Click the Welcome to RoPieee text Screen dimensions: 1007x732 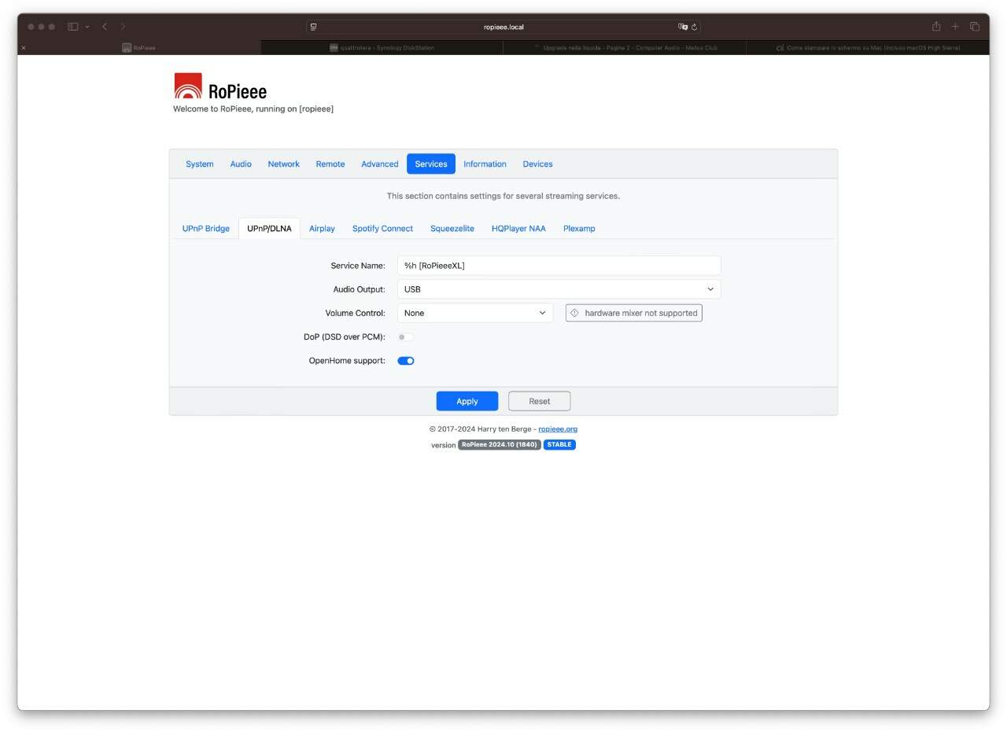pos(253,109)
